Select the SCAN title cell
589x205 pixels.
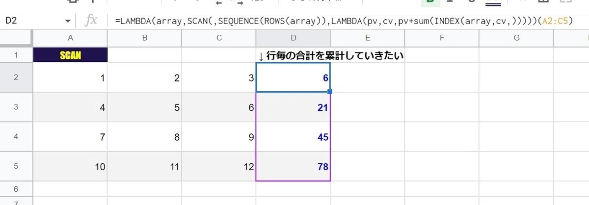point(70,55)
